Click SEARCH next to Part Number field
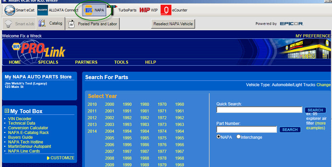This screenshot has width=332, height=167. coord(290,130)
